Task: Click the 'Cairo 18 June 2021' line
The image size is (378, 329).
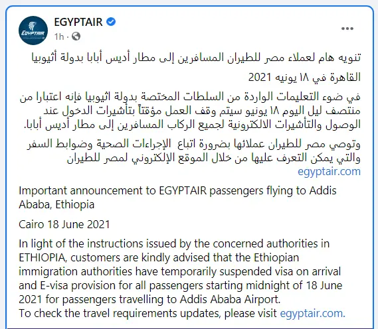Action: 64,224
